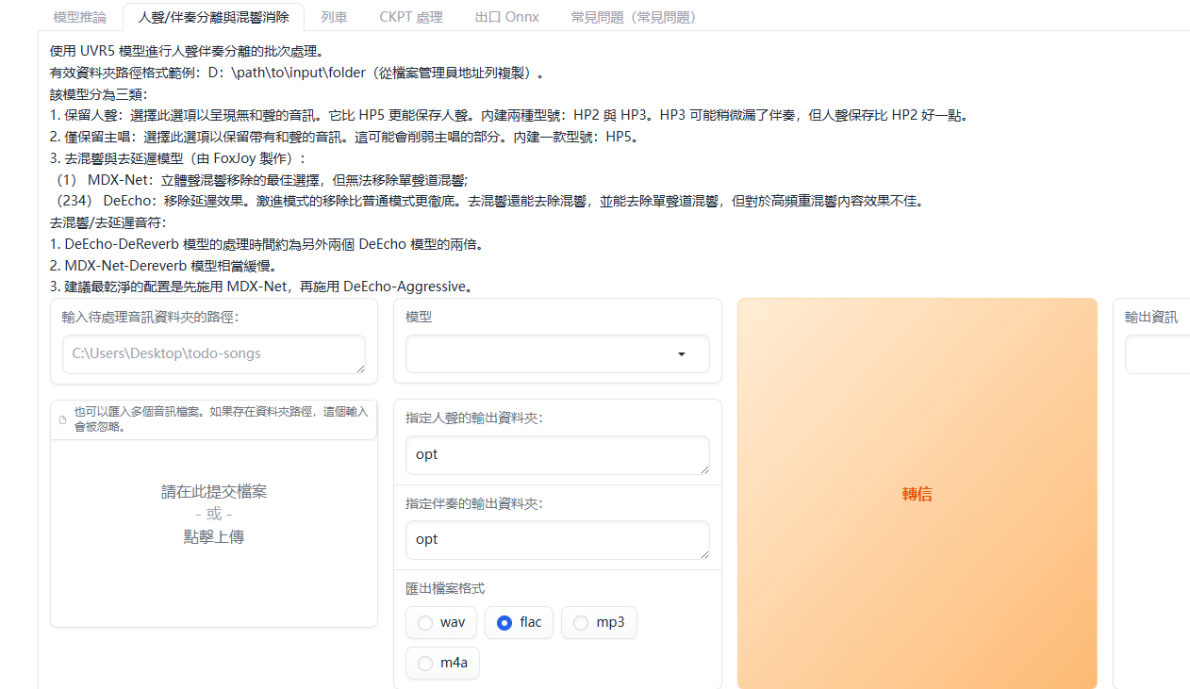Click the 匯出檔案格式 label
1190x689 pixels.
[x=445, y=588]
